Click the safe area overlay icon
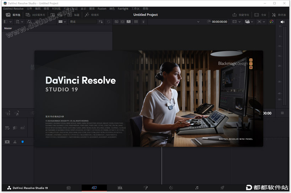 (235, 22)
